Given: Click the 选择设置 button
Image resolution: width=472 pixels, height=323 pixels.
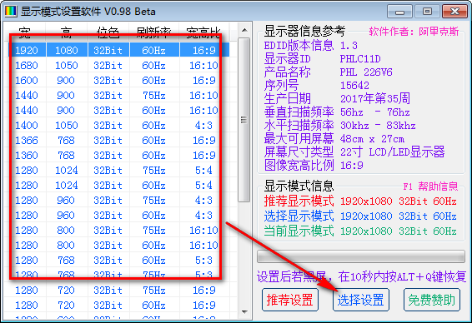Looking at the screenshot, I should 360,300.
